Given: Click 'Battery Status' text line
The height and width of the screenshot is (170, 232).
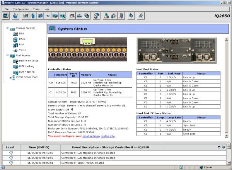Looking at the screenshot, I should coord(87,105).
